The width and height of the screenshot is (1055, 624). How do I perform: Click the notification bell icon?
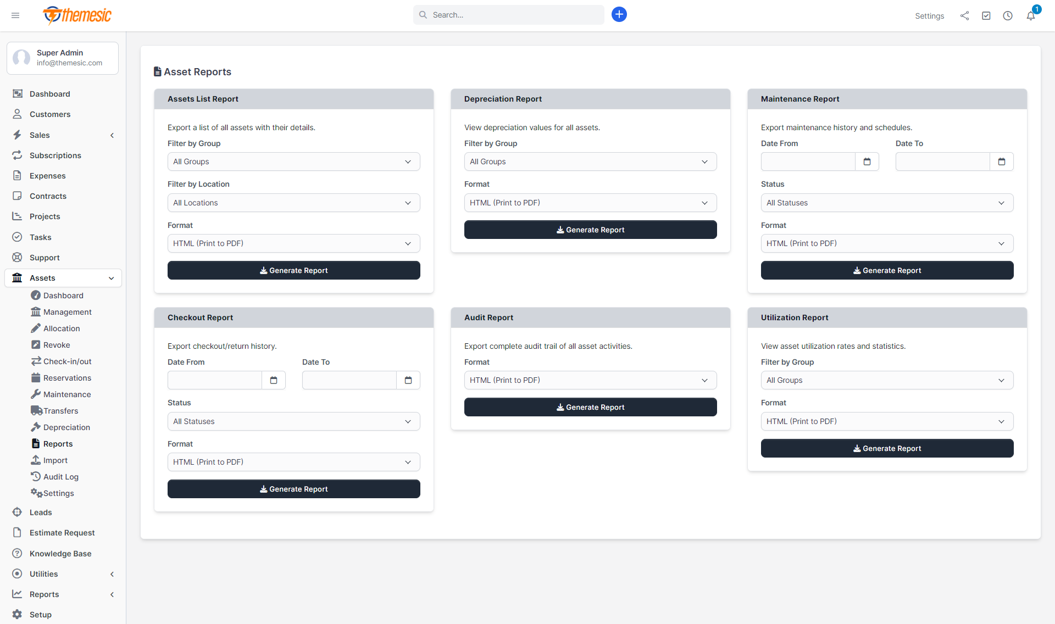1030,16
